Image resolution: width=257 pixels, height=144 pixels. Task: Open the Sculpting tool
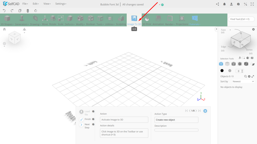pyautogui.click(x=121, y=20)
